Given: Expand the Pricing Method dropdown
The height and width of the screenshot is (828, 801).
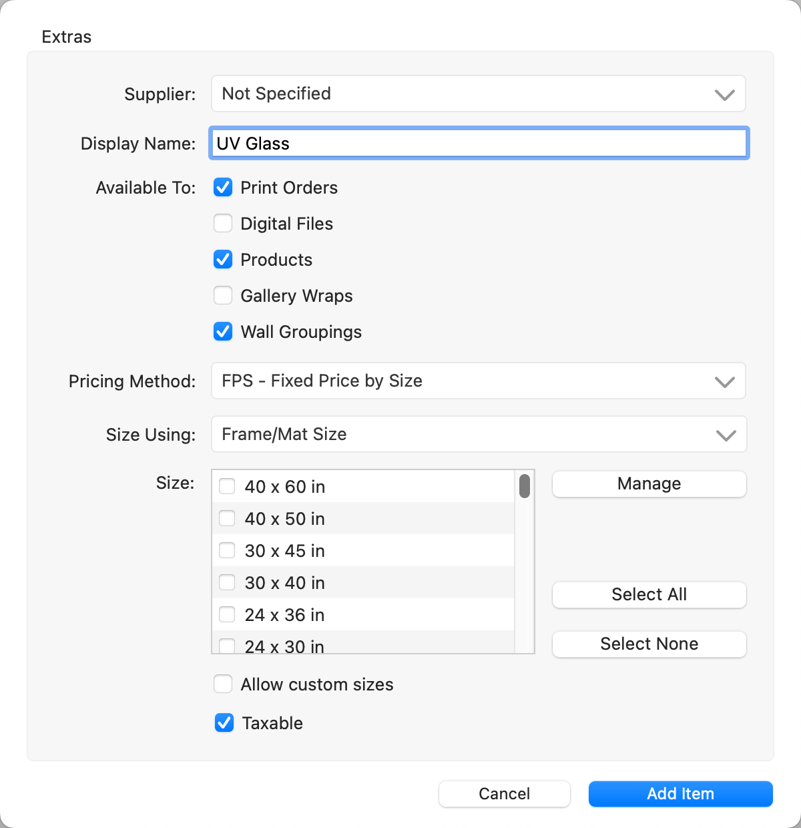Looking at the screenshot, I should [478, 381].
